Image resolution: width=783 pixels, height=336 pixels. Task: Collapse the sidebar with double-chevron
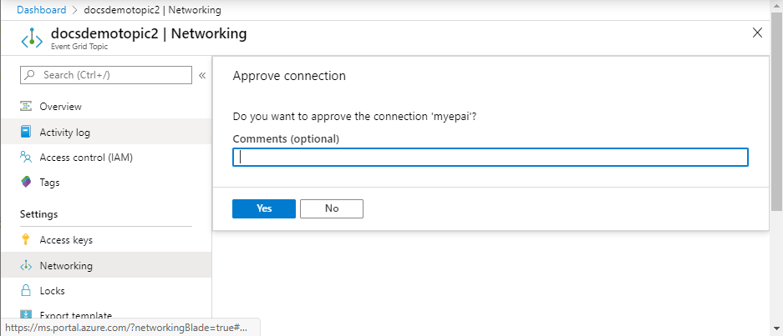(x=202, y=76)
